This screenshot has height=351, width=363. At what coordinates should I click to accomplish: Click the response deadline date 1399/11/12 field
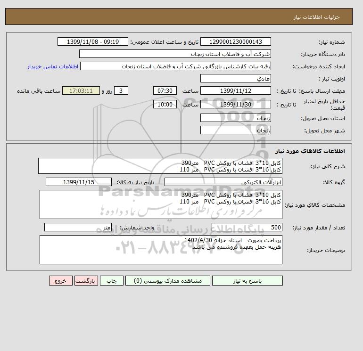[235, 91]
